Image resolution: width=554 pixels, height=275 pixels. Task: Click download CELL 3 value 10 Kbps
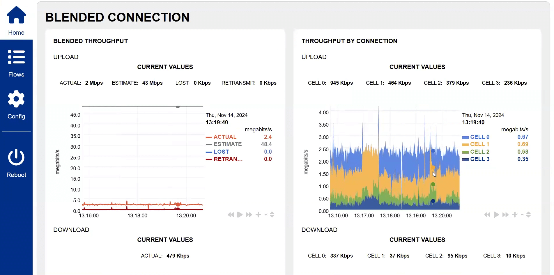pos(515,256)
